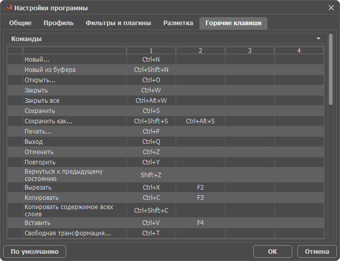The width and height of the screenshot is (340, 261).
Task: Select the Ctrl+N shortcut cell
Action: point(151,60)
